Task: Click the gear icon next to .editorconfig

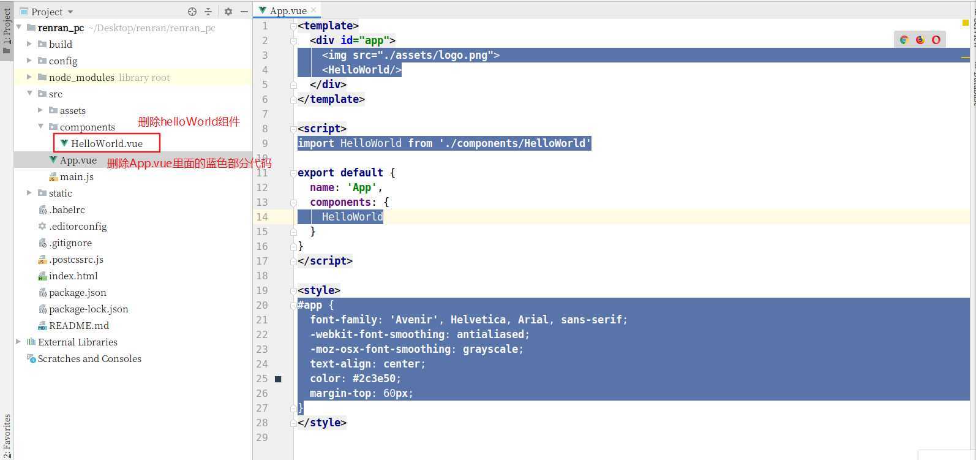Action: pyautogui.click(x=42, y=227)
